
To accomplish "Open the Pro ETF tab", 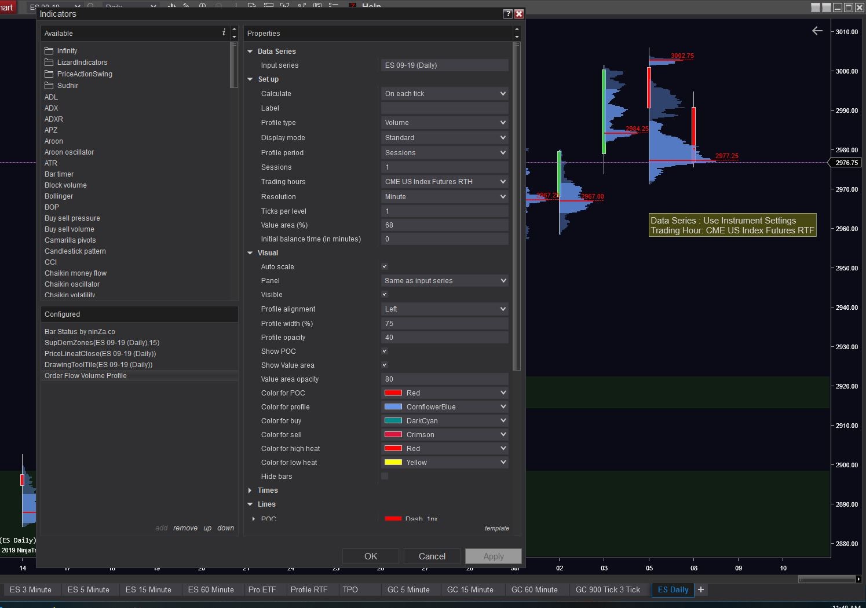I will (262, 589).
